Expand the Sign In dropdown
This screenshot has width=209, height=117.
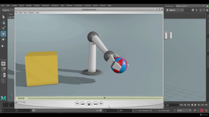click(183, 10)
